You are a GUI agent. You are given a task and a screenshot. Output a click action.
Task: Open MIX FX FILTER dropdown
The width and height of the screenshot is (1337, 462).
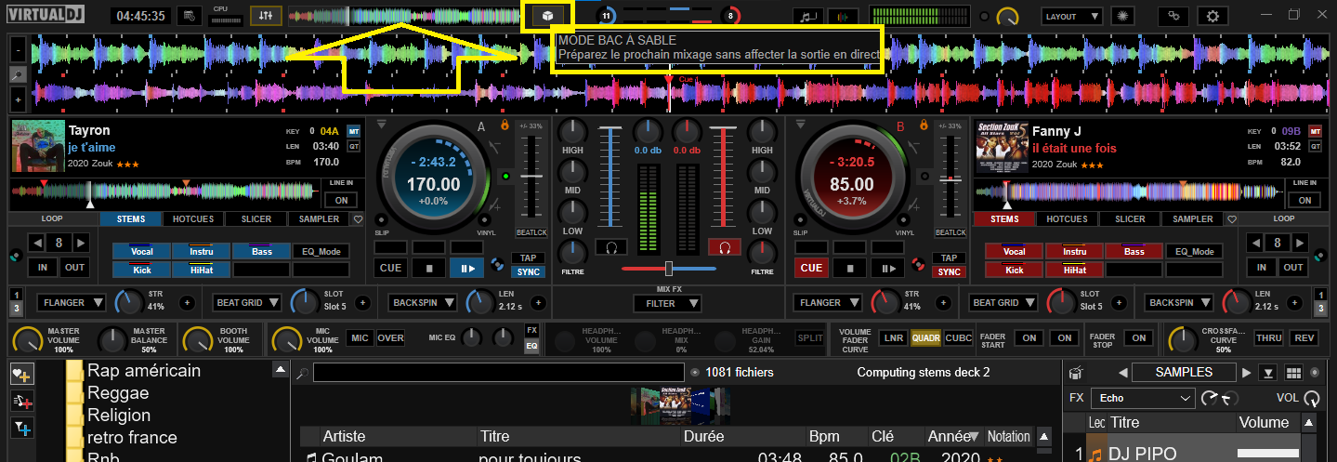coord(667,303)
